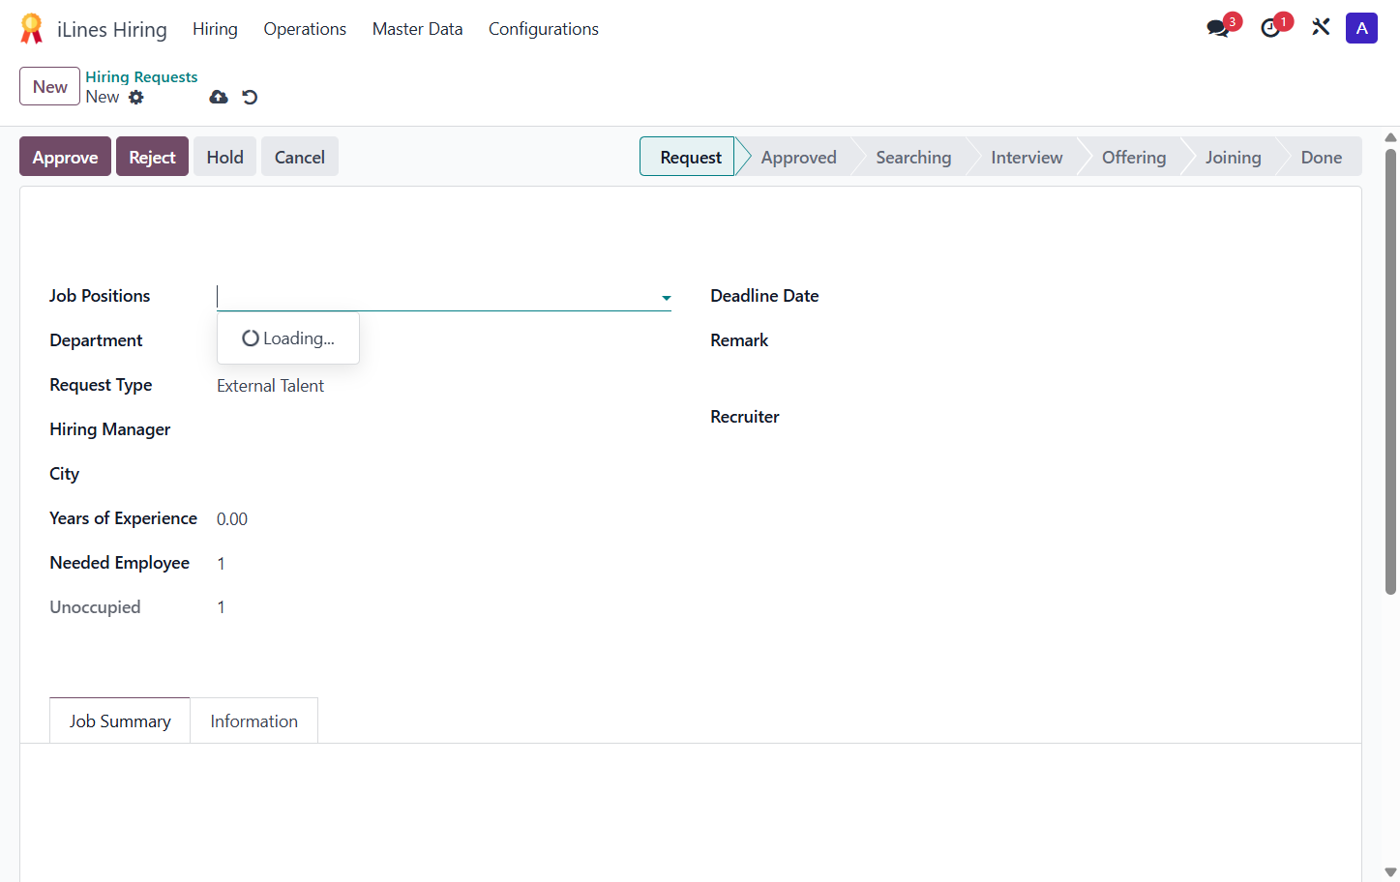This screenshot has width=1400, height=882.
Task: Put the request on Hold
Action: point(224,157)
